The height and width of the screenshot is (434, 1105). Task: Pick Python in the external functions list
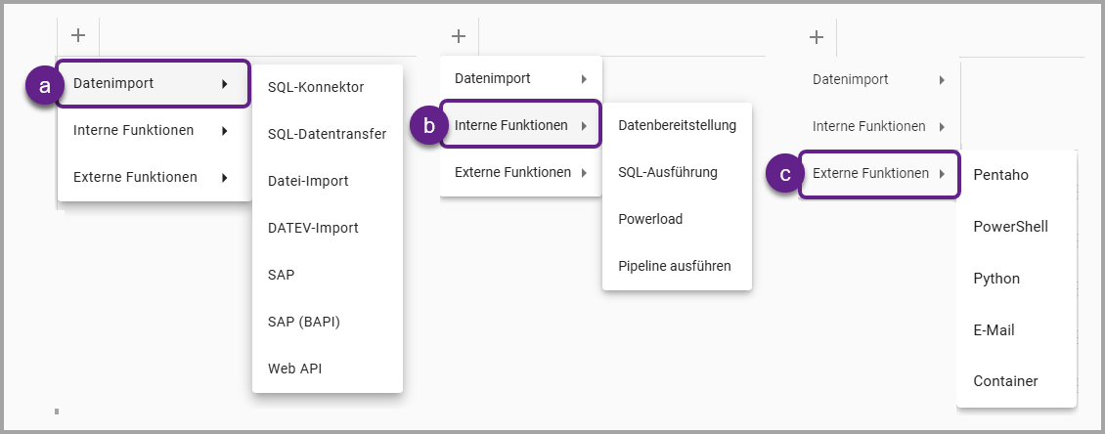point(996,279)
